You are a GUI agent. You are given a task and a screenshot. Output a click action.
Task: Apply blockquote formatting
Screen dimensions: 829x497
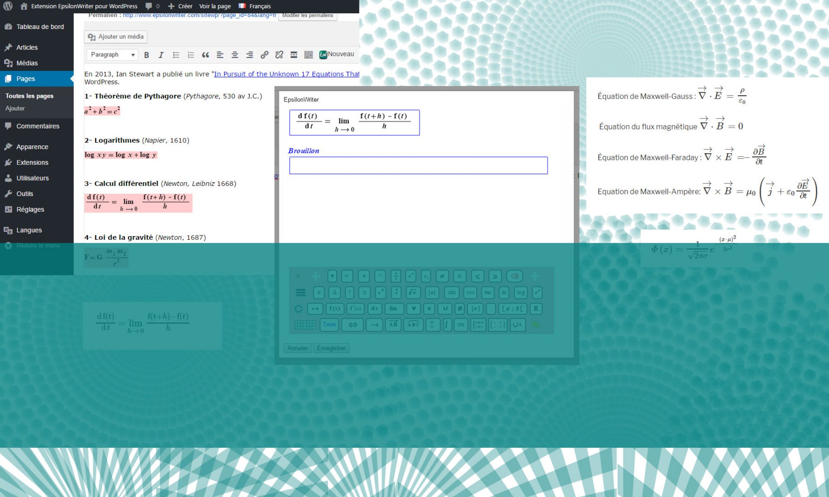point(205,55)
